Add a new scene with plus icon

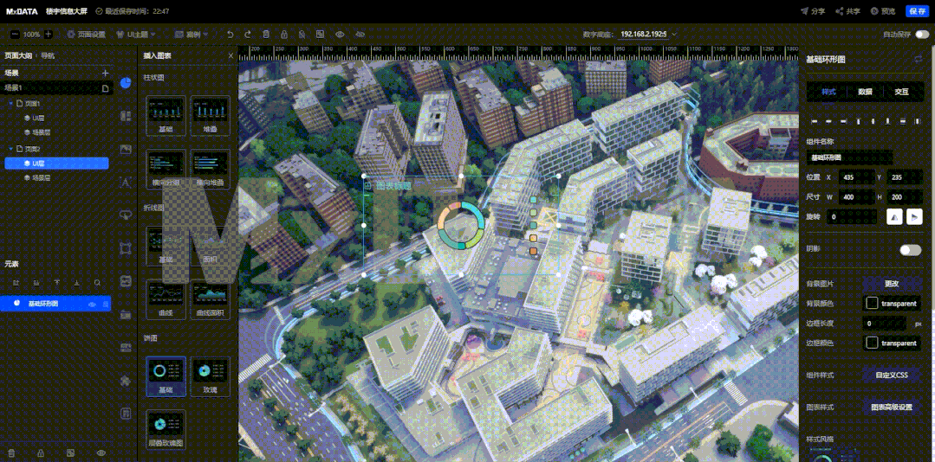[x=105, y=74]
